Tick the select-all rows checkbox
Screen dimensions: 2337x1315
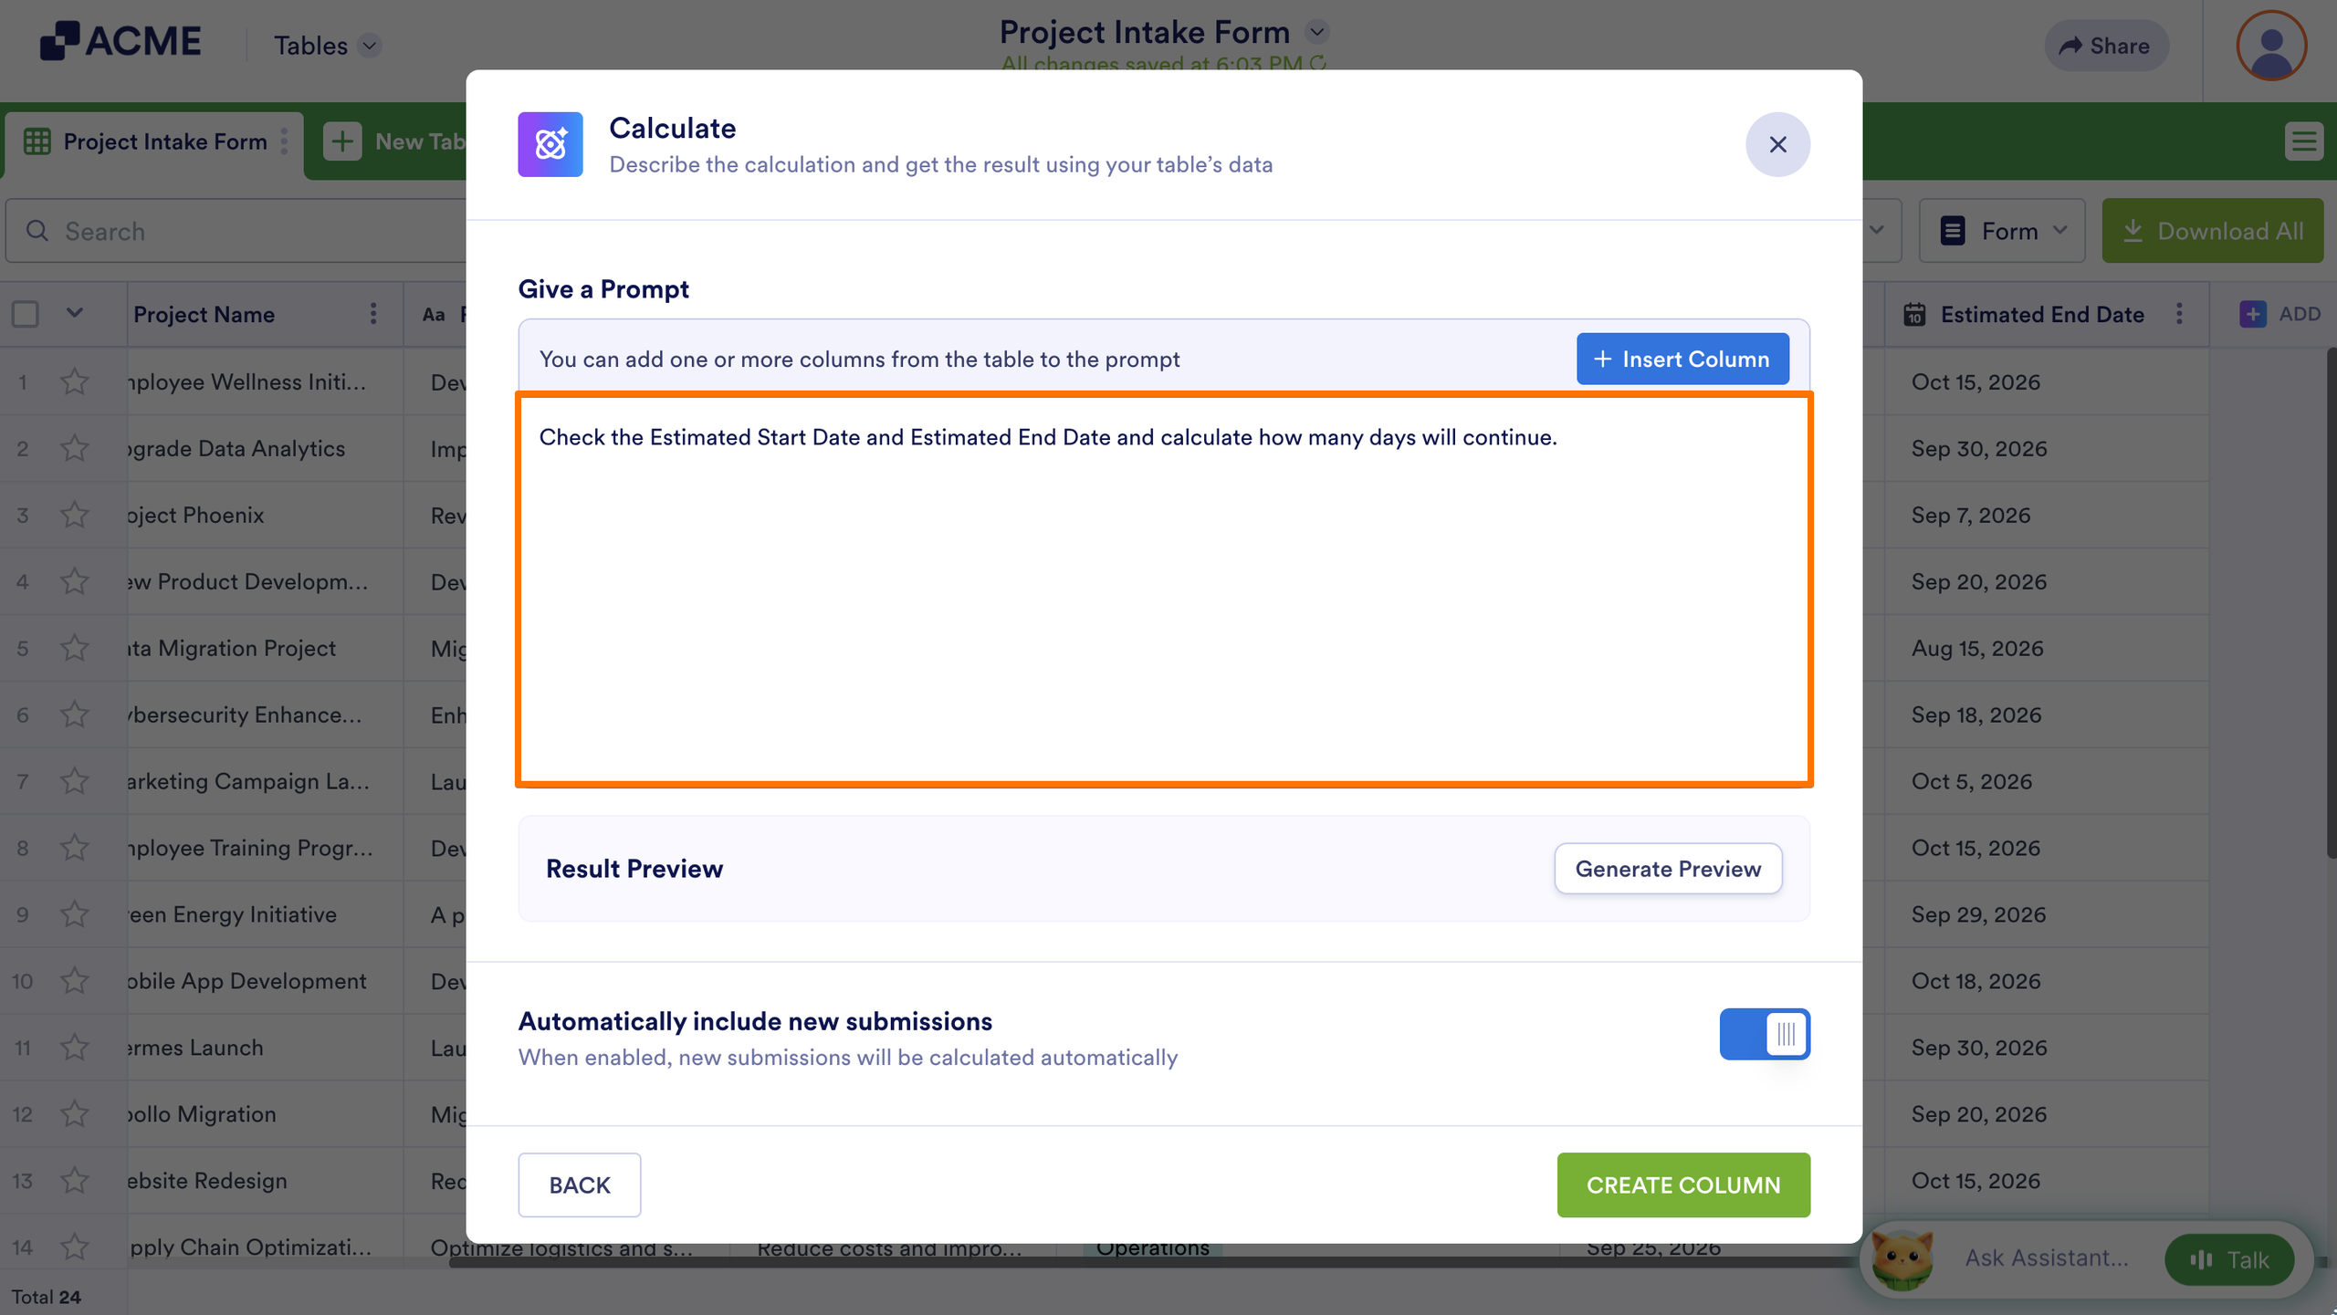click(26, 314)
